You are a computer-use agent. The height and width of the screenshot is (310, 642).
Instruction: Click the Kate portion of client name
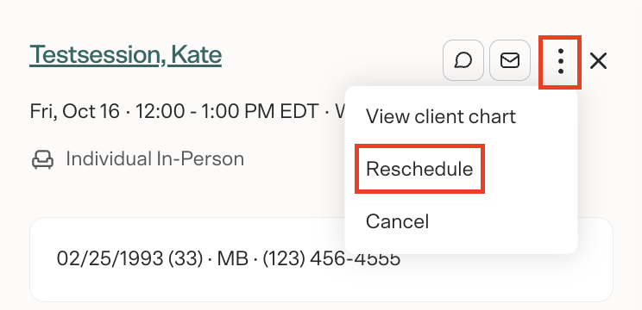coord(196,55)
